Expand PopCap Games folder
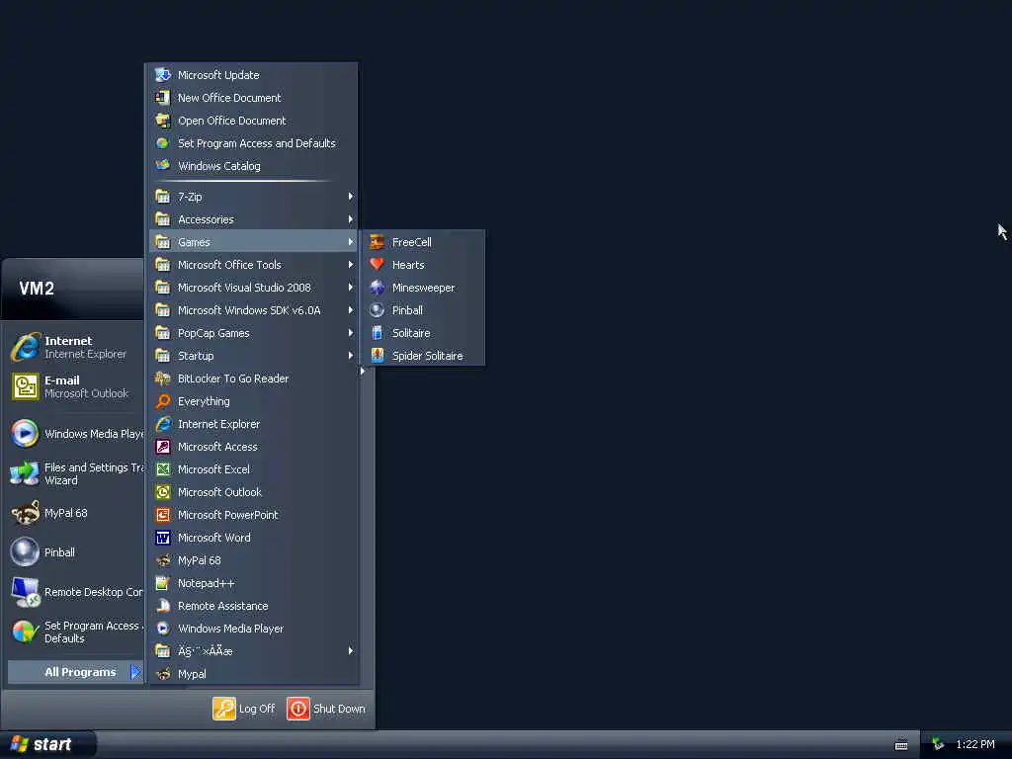Screen dimensions: 1012x759 point(253,333)
